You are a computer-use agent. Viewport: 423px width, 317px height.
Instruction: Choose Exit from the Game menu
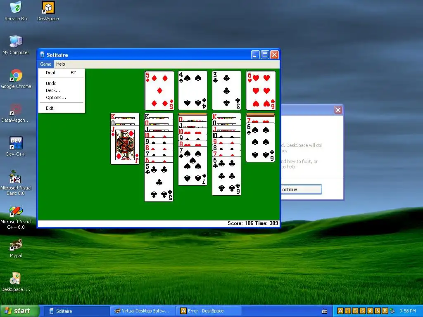[x=62, y=108]
